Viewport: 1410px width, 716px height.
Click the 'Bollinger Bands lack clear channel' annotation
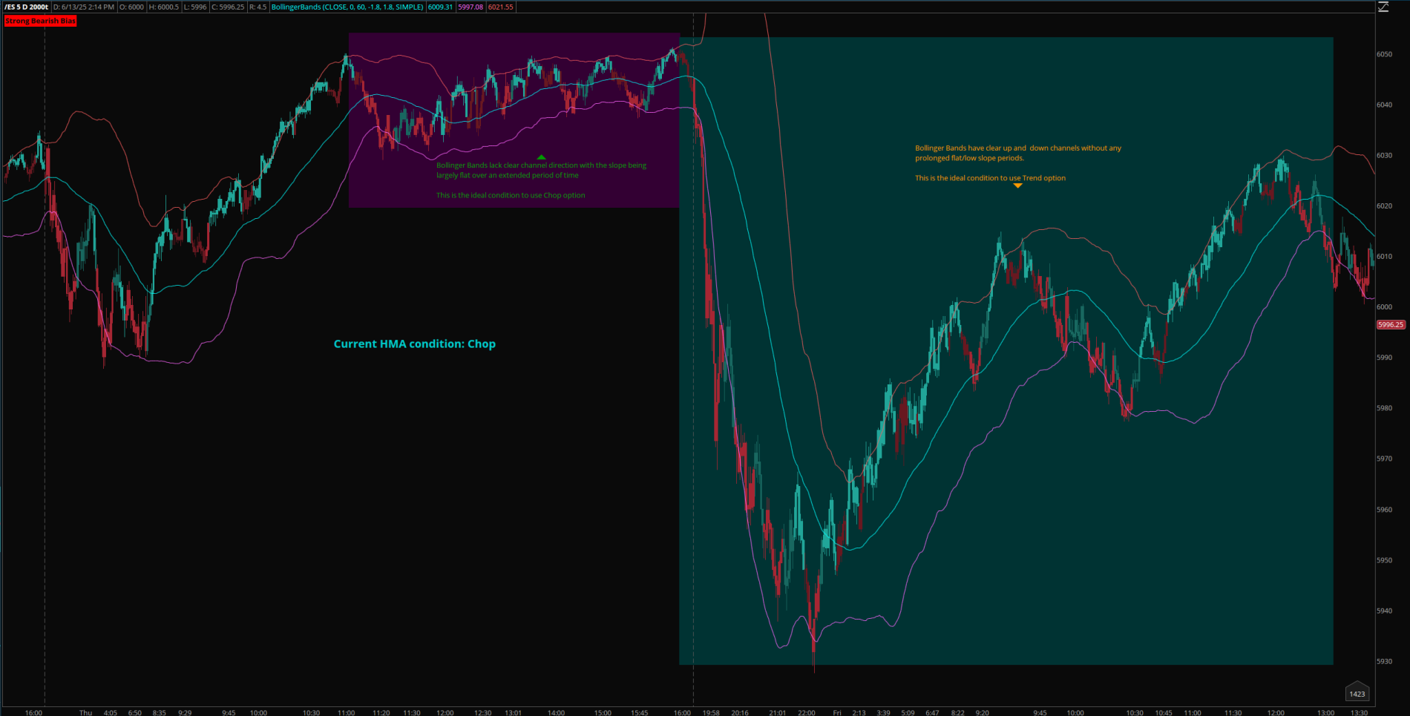coord(541,170)
